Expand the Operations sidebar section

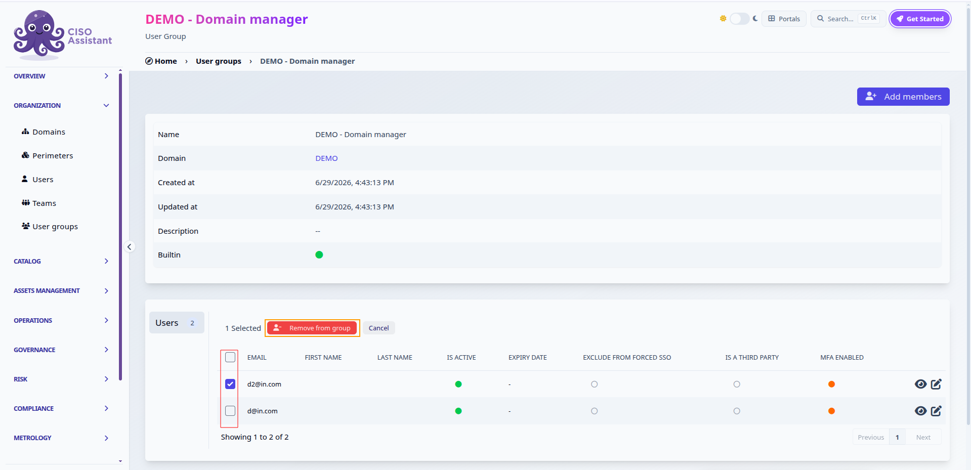point(61,320)
